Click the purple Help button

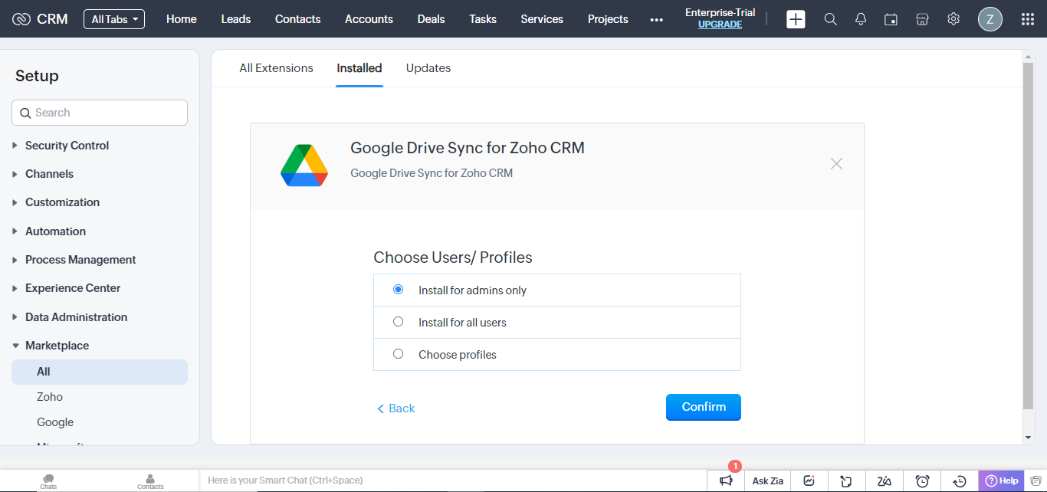point(1001,481)
